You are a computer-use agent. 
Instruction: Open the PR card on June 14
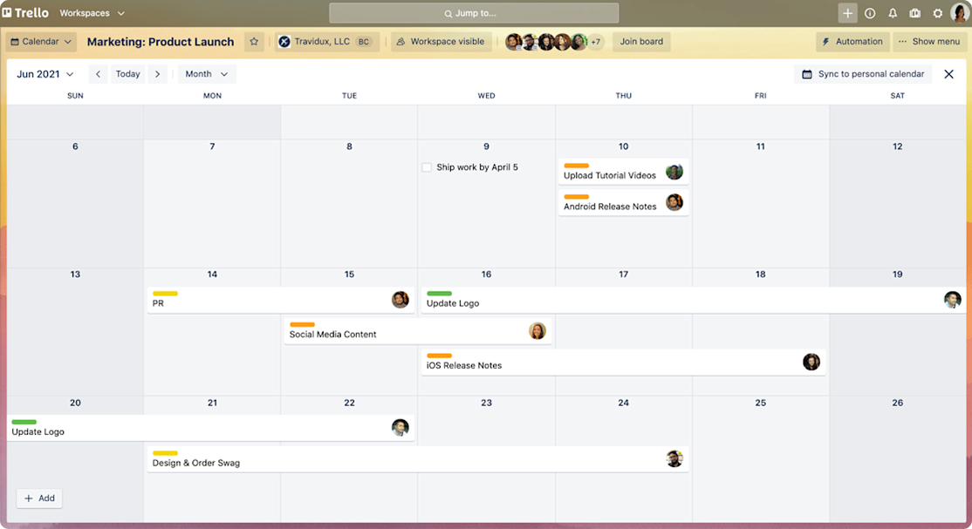pyautogui.click(x=281, y=300)
